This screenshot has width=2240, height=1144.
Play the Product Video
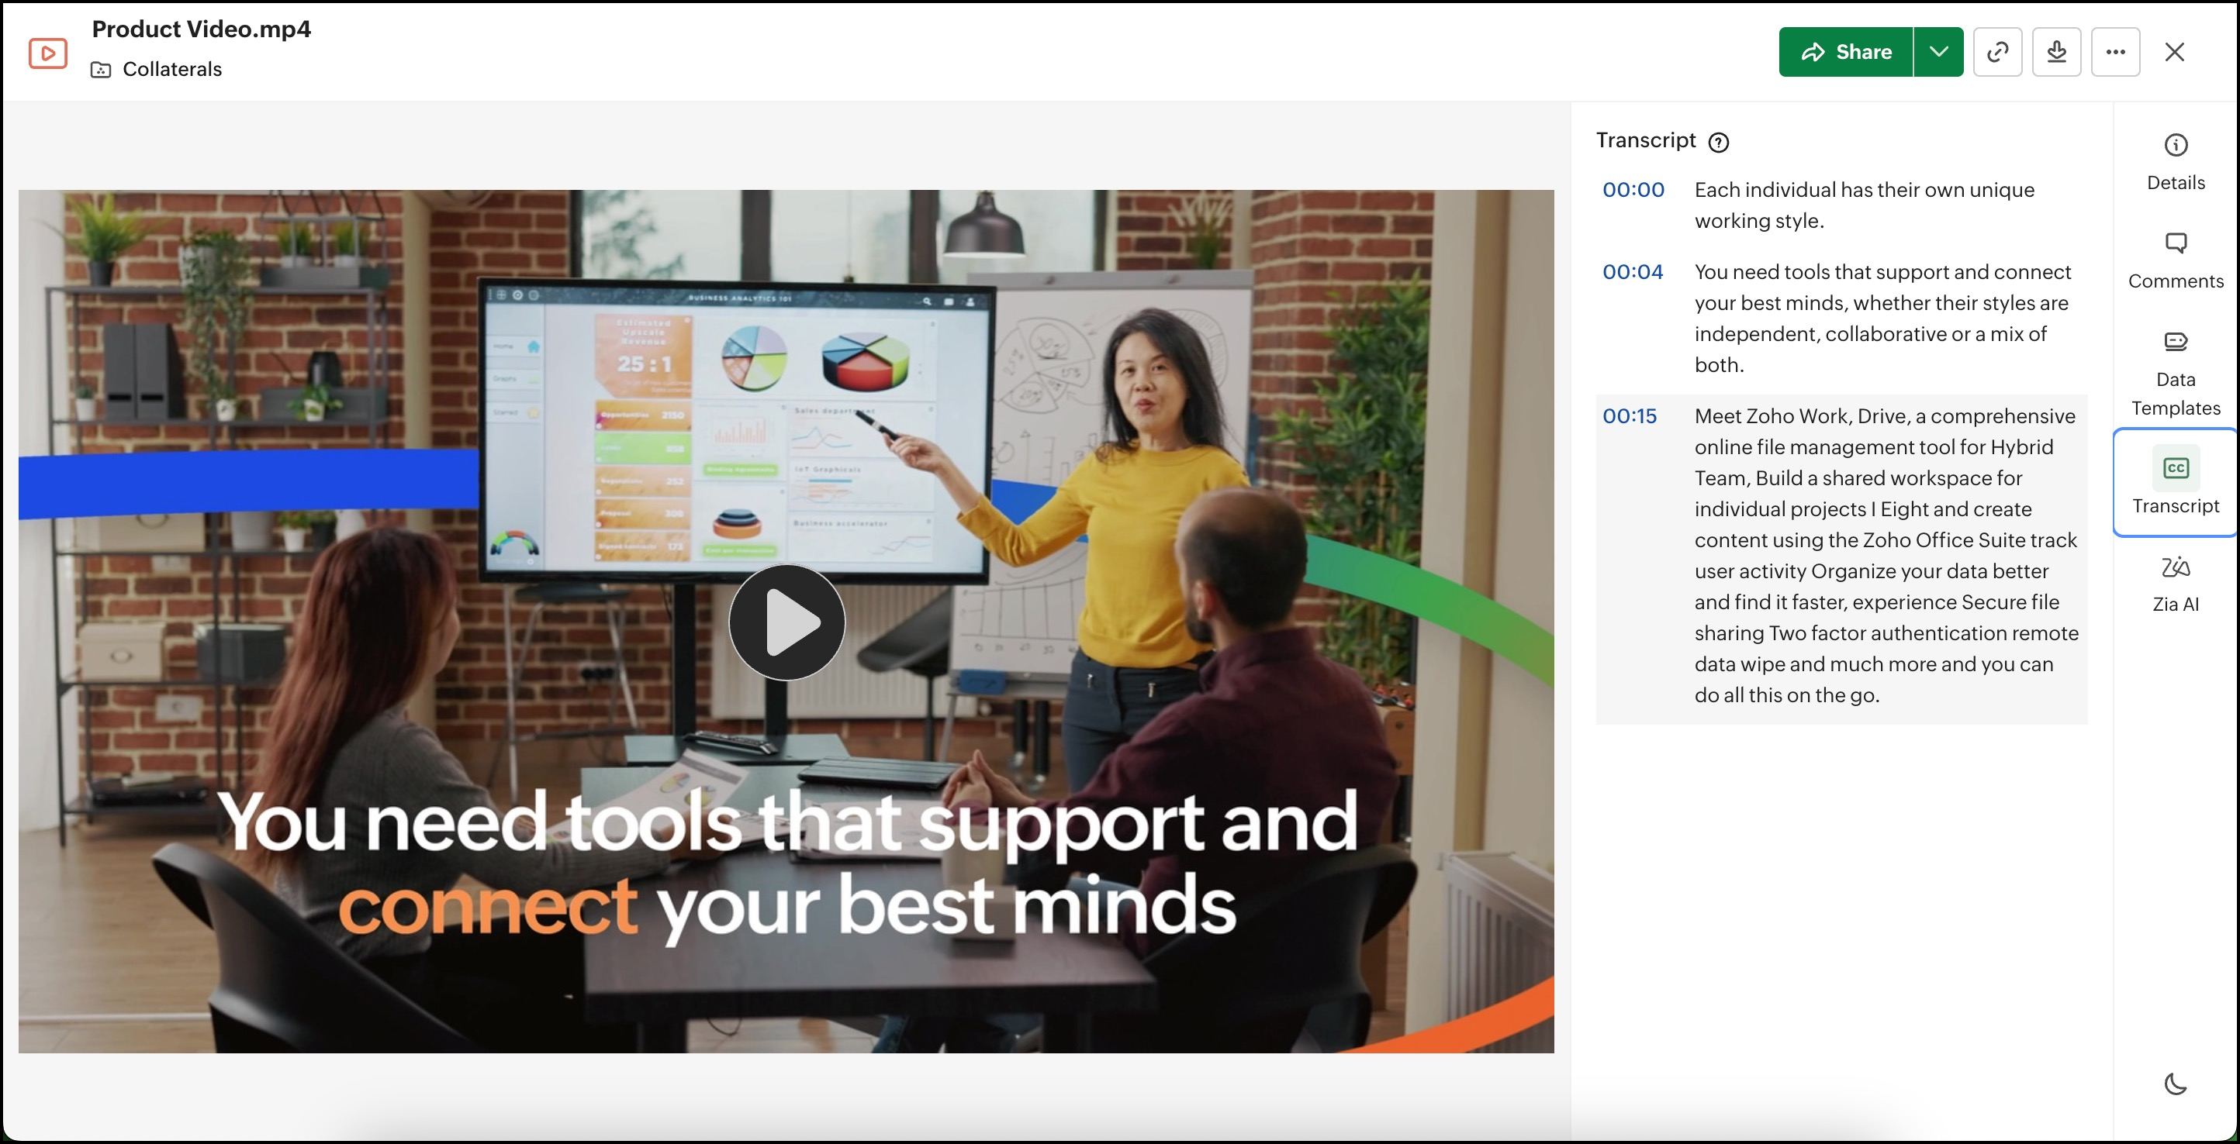coord(786,622)
